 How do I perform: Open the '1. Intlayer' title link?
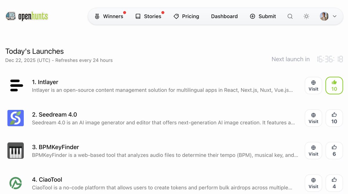45,82
